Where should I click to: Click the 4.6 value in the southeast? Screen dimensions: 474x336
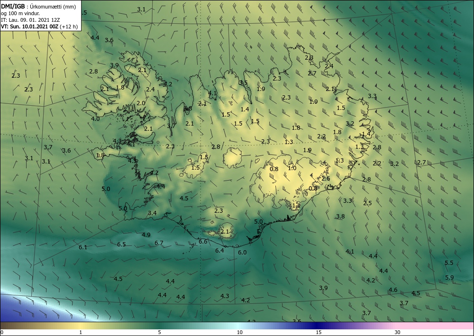393,290
